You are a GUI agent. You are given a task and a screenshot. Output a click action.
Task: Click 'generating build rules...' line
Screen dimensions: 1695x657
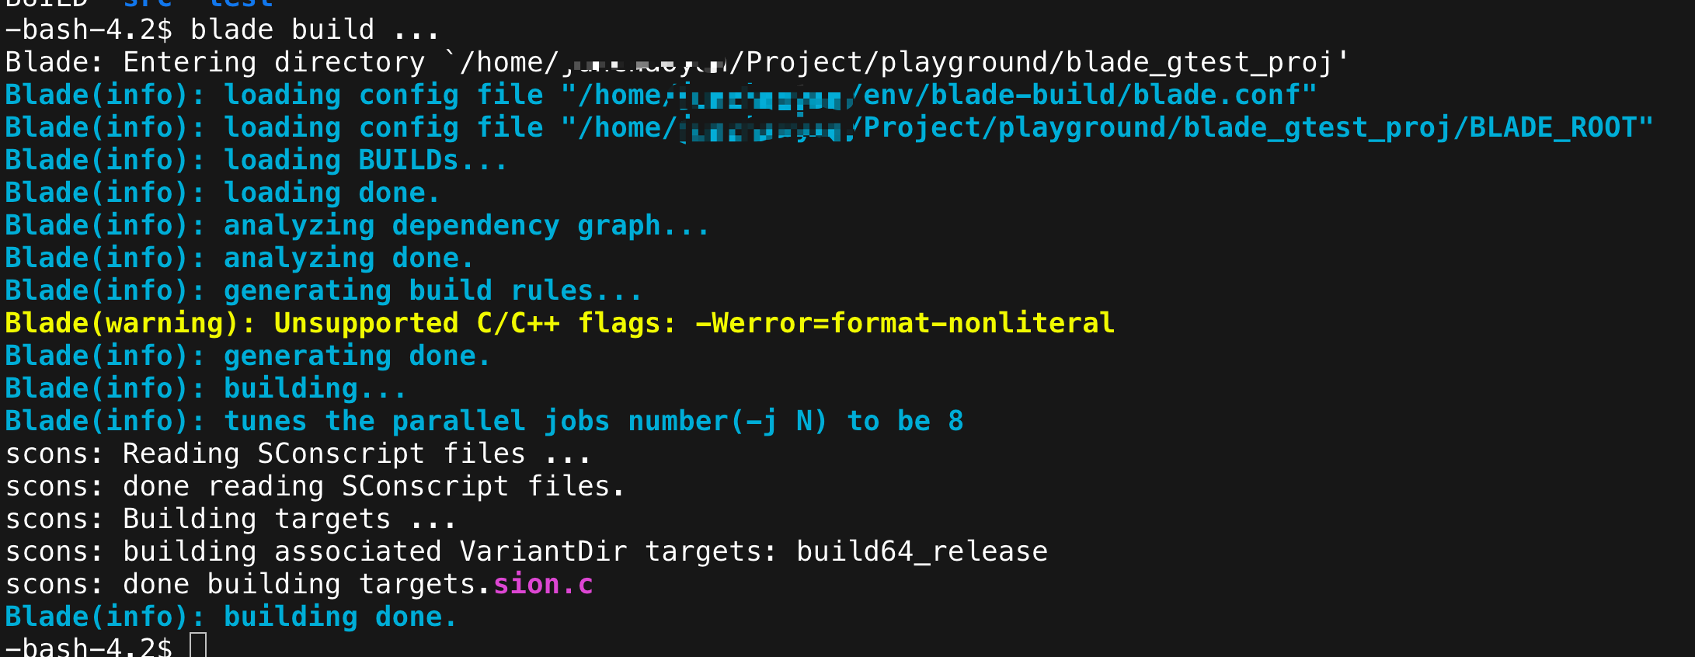(324, 290)
